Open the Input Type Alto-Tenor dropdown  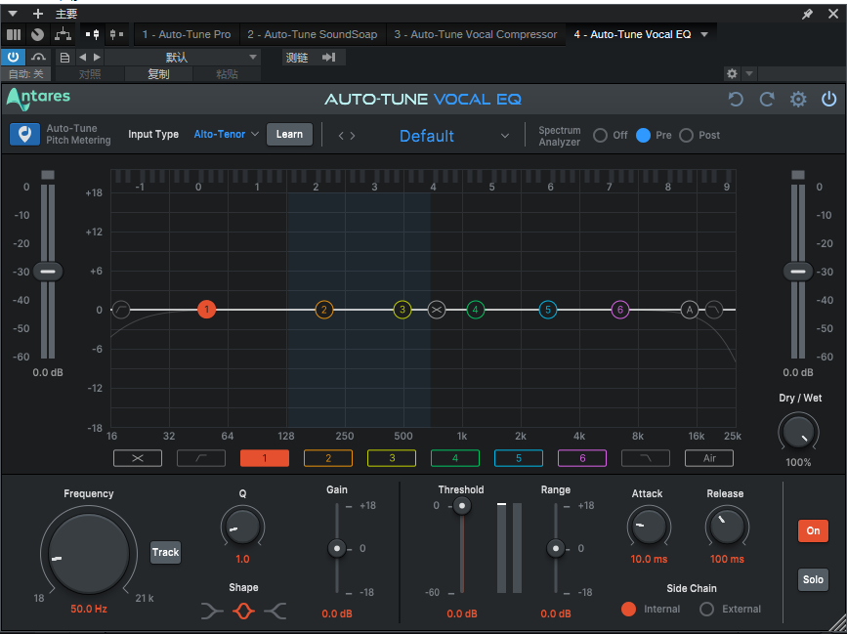coord(227,135)
